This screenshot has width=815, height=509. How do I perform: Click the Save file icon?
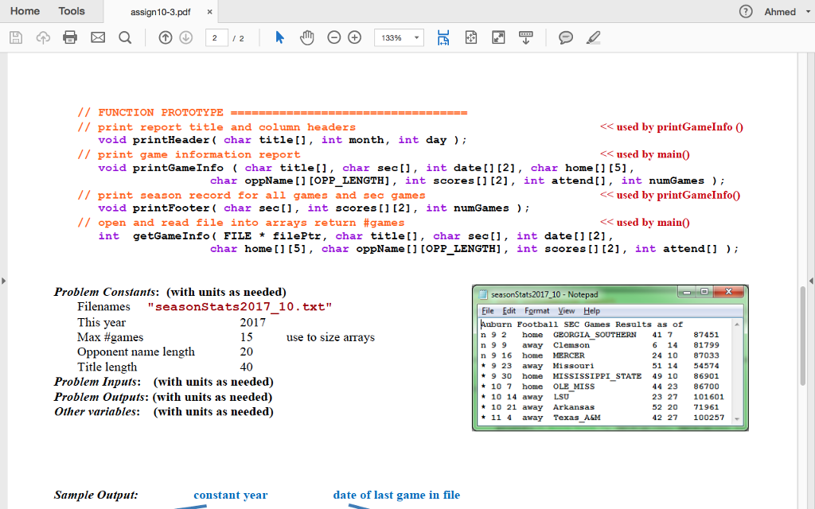point(15,37)
